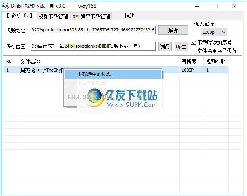Expand the 1080p priority resolution dropdown
The width and height of the screenshot is (247, 196).
[x=214, y=32]
